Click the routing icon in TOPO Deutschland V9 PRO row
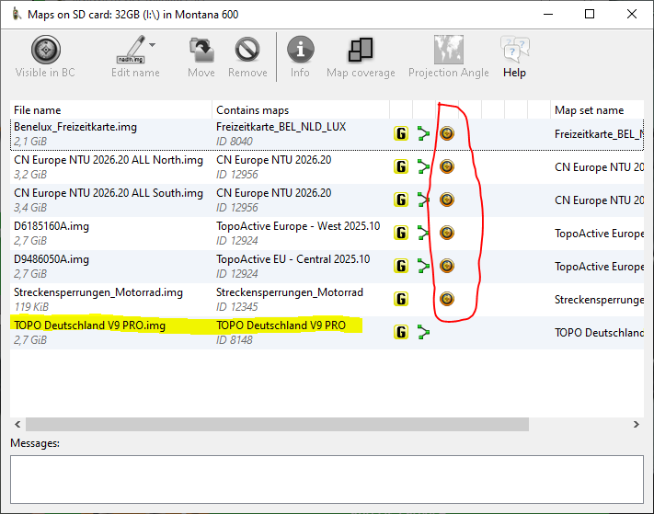Viewport: 654px width, 514px height. pyautogui.click(x=423, y=332)
